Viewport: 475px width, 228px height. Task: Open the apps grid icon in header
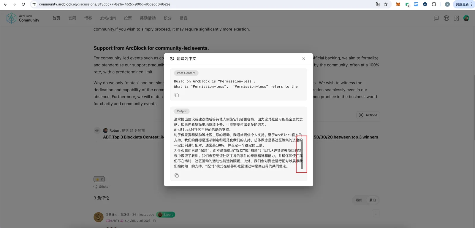point(456,18)
